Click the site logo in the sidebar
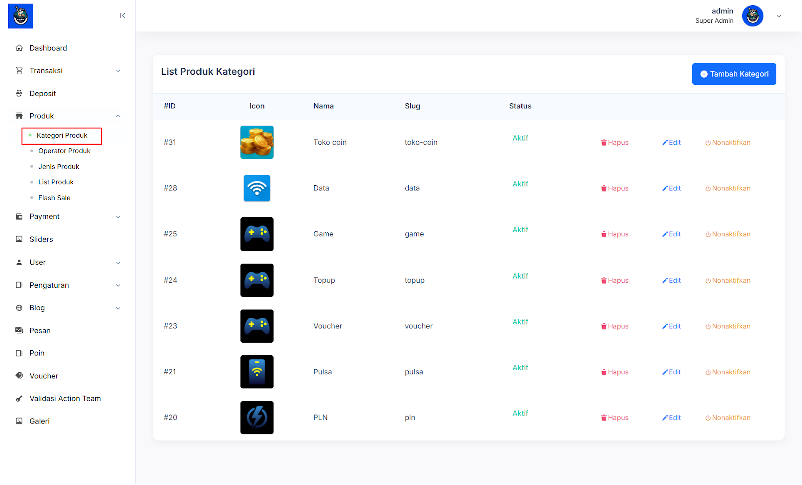 21,16
